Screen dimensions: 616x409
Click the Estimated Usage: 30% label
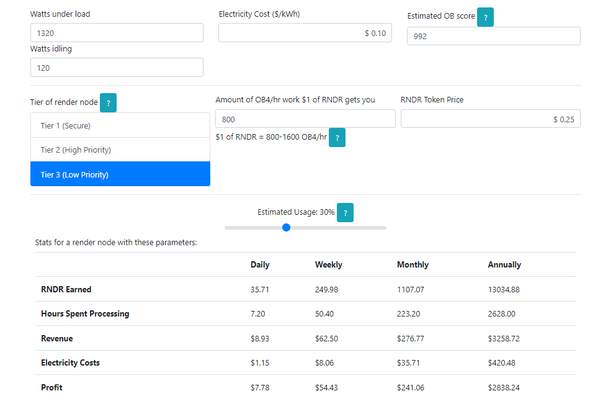pyautogui.click(x=296, y=212)
